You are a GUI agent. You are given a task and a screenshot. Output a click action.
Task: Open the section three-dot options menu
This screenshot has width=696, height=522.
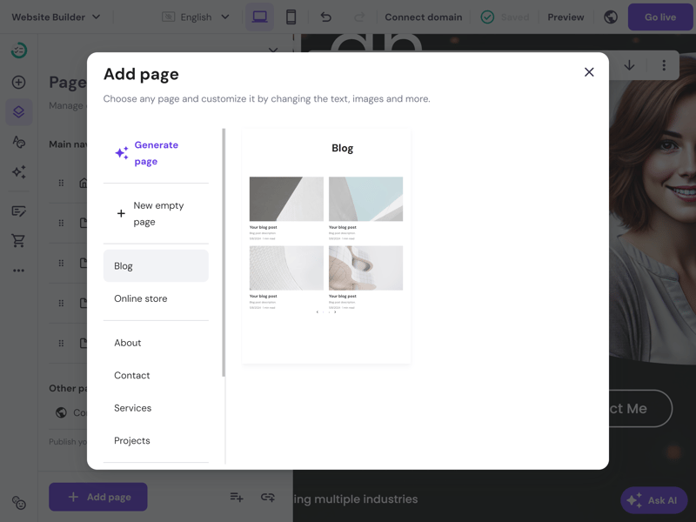(664, 65)
